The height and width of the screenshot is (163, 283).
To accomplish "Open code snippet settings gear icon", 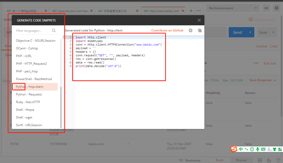I will pos(190,30).
